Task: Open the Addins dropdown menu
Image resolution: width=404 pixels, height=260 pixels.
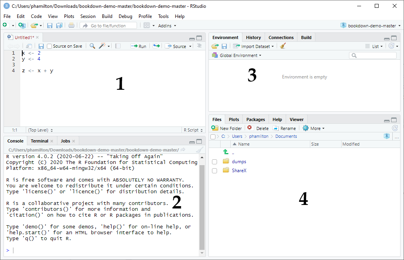Action: (167, 26)
